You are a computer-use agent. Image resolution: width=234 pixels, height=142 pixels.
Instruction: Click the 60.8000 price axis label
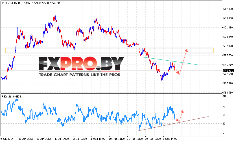coord(228,18)
